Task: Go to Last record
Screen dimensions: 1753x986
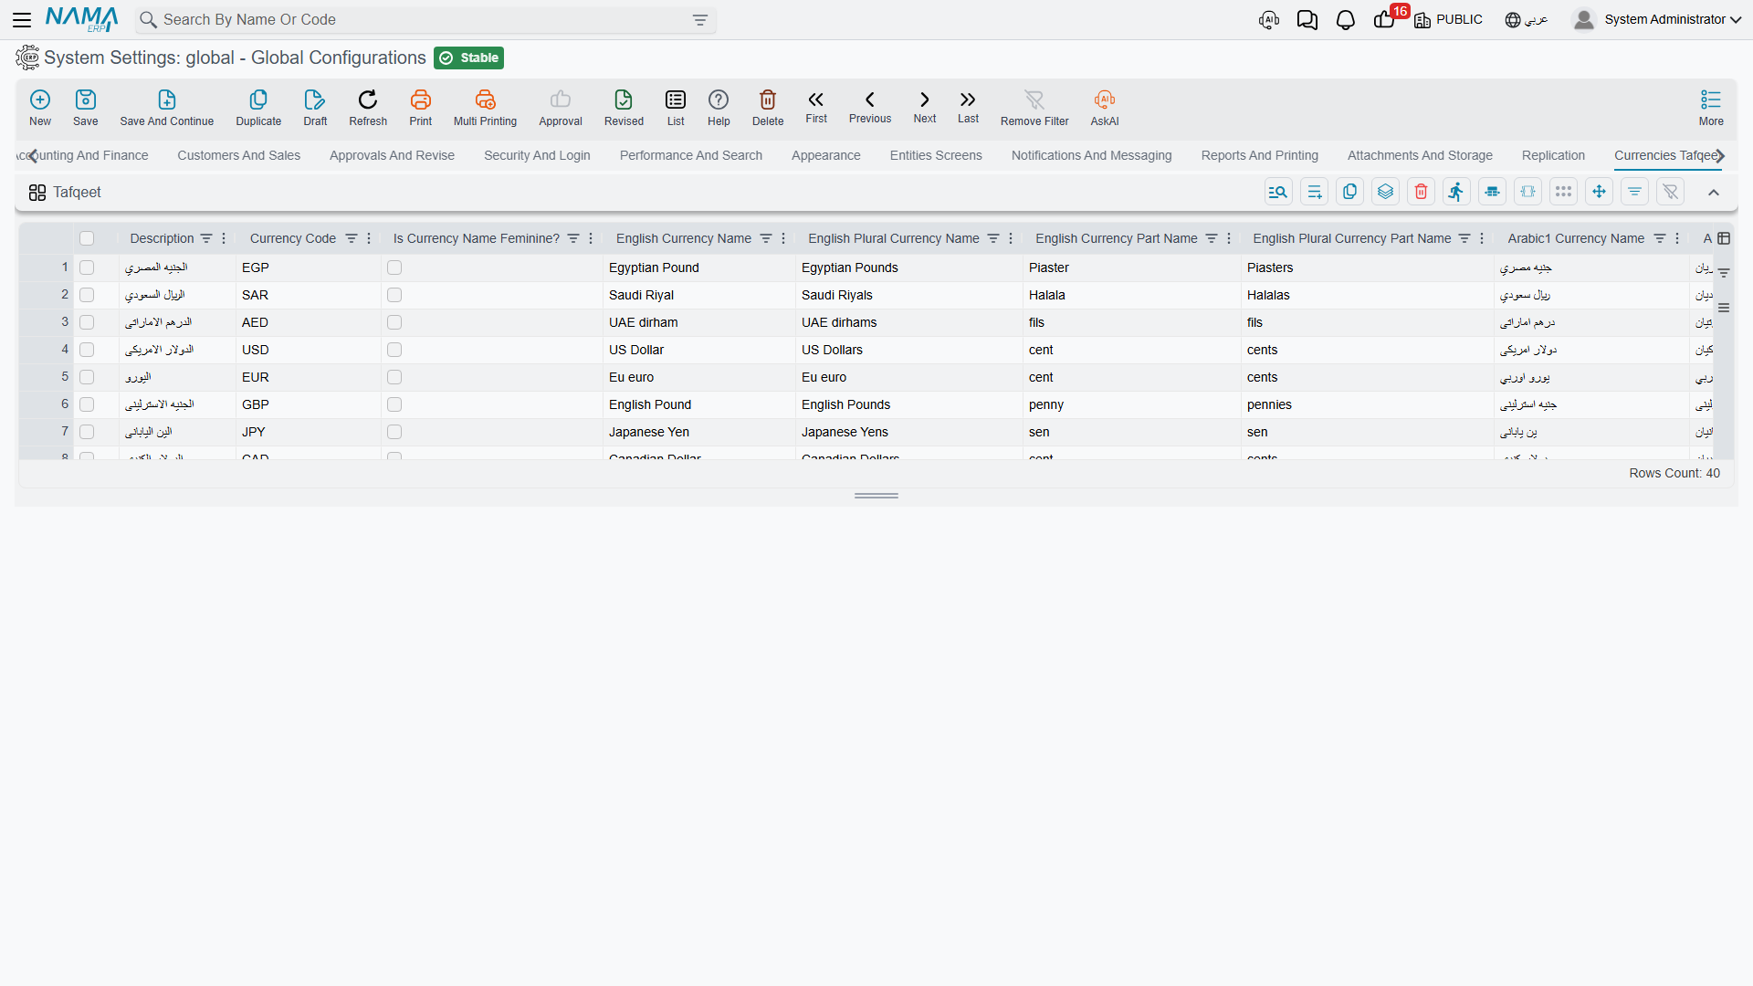Action: click(x=968, y=108)
